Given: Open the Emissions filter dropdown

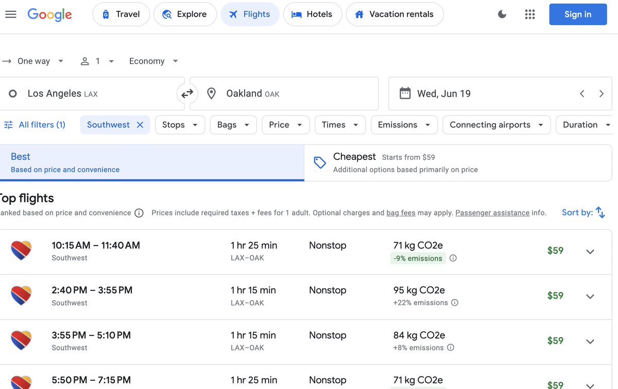Looking at the screenshot, I should pos(404,125).
